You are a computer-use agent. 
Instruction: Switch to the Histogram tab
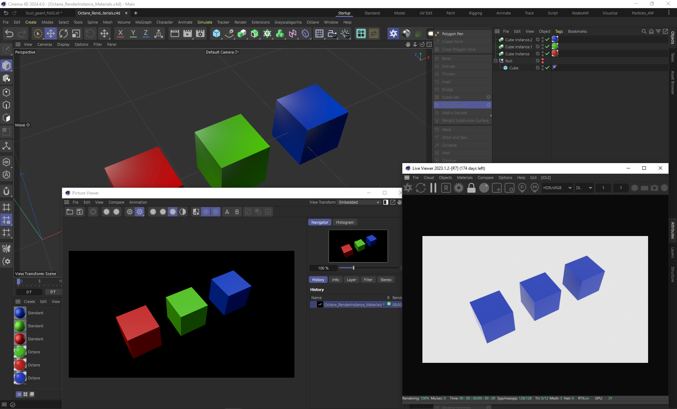click(344, 222)
